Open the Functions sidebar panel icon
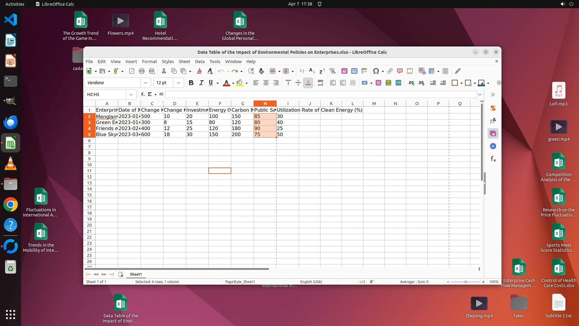The height and width of the screenshot is (326, 579). pyautogui.click(x=493, y=159)
